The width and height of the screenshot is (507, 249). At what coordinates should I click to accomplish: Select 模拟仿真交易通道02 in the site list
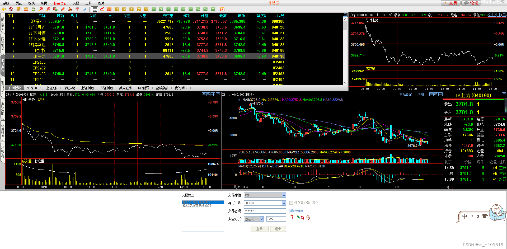click(203, 205)
